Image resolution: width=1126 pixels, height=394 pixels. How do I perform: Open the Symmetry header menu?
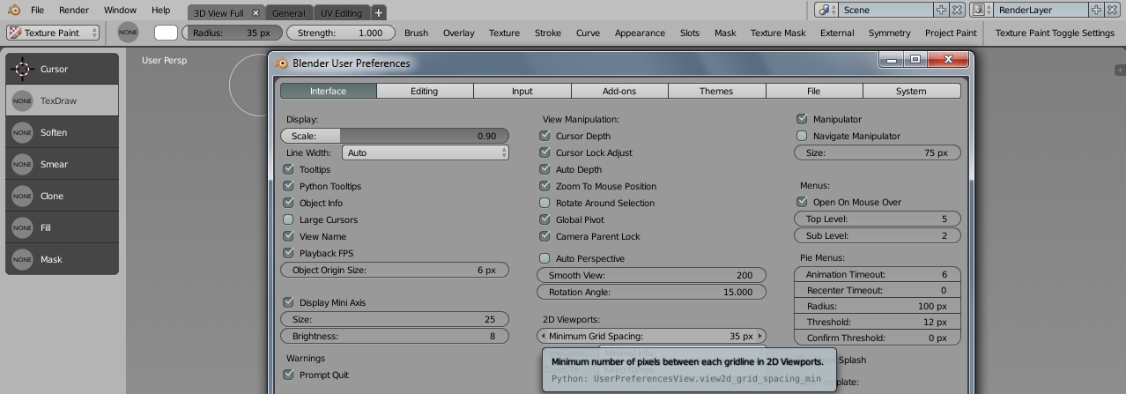(889, 33)
